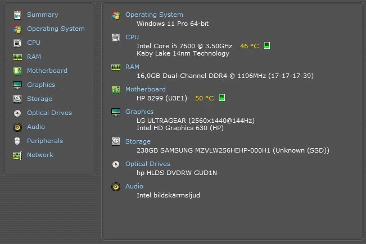The image size is (366, 244).
Task: Click the Storage drive icon in sidebar
Action: coord(17,99)
